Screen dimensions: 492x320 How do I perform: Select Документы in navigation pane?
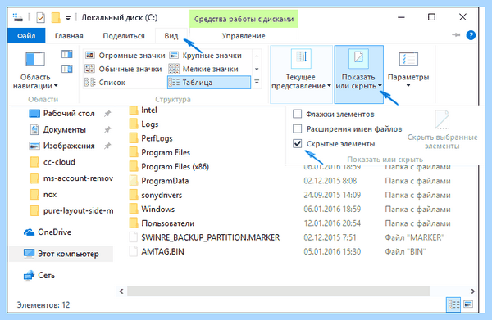[x=57, y=129]
